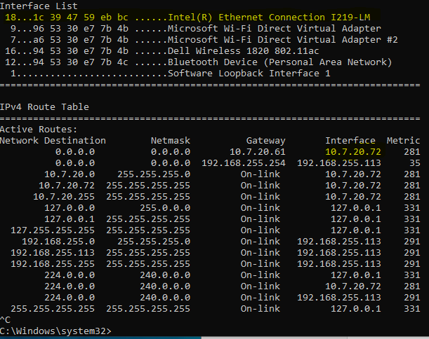Image resolution: width=429 pixels, height=339 pixels.
Task: Click the Network Destination column header
Action: [53, 141]
